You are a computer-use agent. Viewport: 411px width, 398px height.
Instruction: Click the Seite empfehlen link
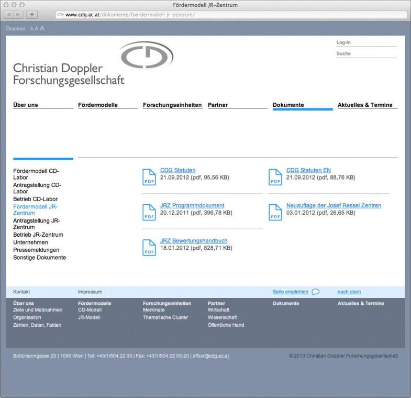pos(291,292)
